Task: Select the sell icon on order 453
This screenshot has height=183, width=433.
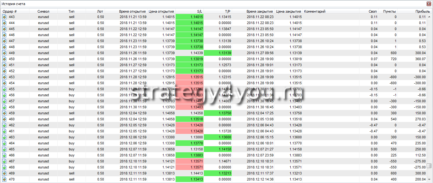Action: (4, 77)
